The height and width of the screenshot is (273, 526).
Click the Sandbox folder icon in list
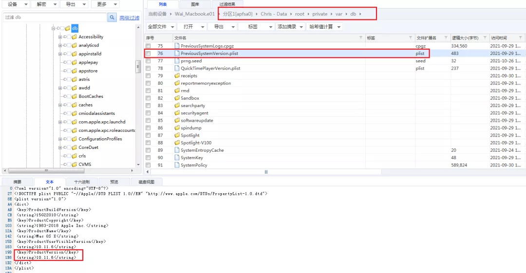177,98
